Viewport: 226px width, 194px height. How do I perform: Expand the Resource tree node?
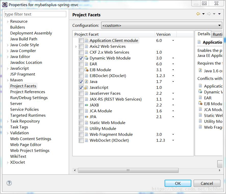tap(8, 21)
